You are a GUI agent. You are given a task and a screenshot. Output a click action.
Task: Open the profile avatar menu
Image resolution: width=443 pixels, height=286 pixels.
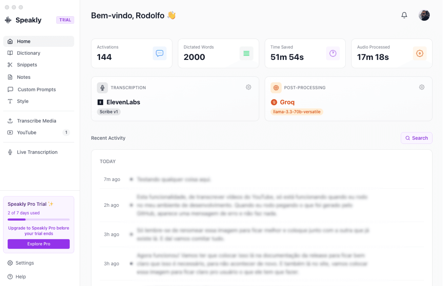[424, 15]
